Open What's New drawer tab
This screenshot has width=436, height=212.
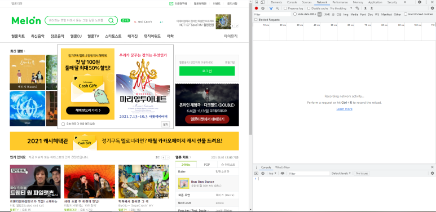283,167
